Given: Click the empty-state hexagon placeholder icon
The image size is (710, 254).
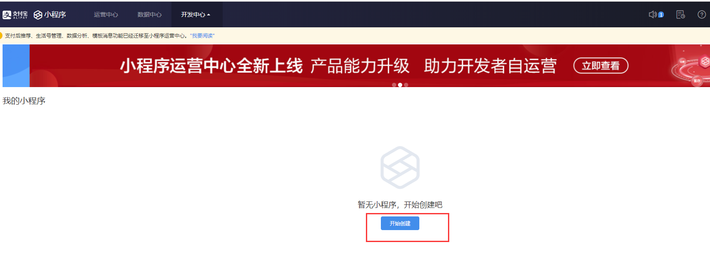Looking at the screenshot, I should pos(400,167).
